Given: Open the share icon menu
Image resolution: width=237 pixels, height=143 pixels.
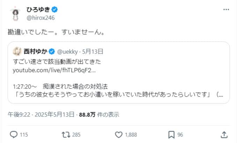Looking at the screenshot, I should pos(224,134).
